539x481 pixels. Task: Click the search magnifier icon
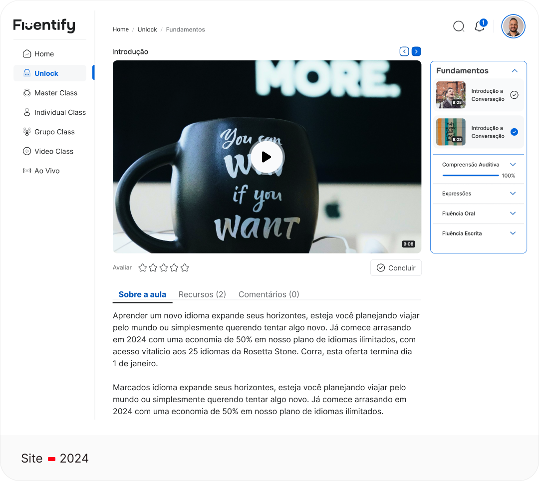pyautogui.click(x=458, y=26)
